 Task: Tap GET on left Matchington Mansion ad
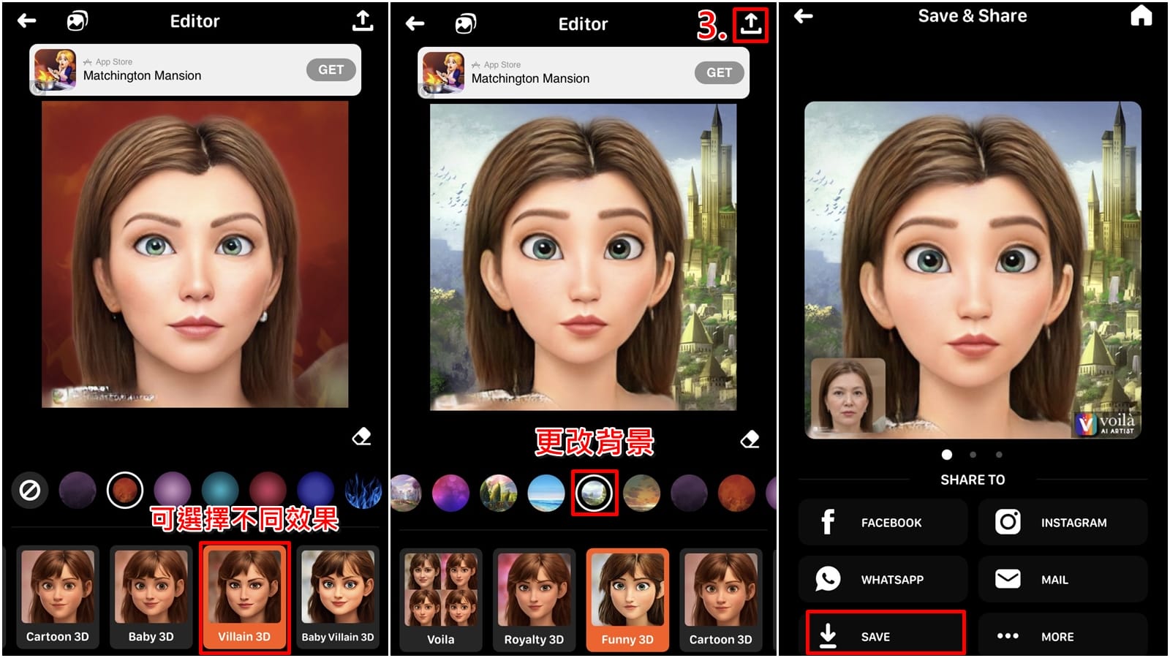click(x=331, y=69)
